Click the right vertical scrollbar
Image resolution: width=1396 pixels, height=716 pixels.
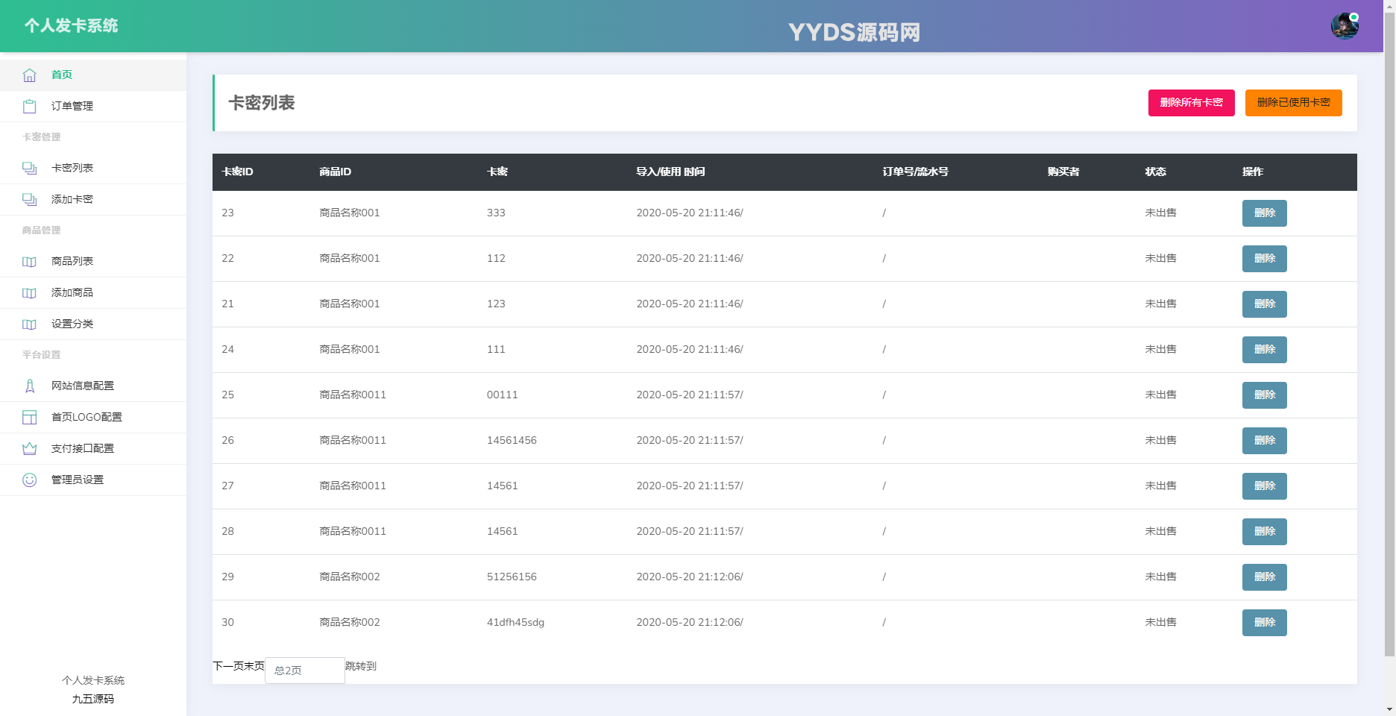coord(1390,358)
